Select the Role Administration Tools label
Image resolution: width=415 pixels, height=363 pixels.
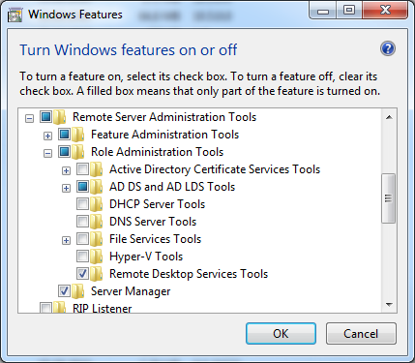tap(157, 152)
